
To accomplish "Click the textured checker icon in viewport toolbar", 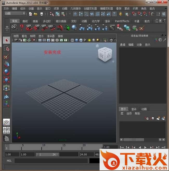I will (85, 40).
